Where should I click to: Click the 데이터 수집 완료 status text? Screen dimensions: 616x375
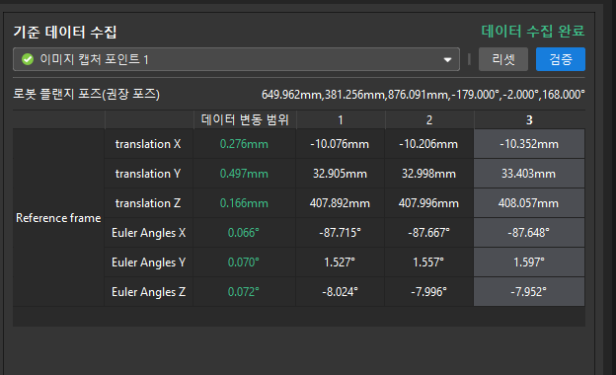point(533,31)
